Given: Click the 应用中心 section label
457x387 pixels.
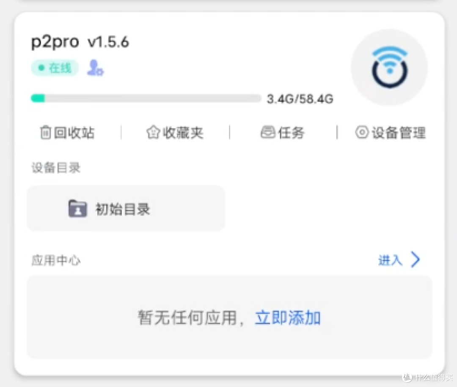Looking at the screenshot, I should pyautogui.click(x=56, y=260).
